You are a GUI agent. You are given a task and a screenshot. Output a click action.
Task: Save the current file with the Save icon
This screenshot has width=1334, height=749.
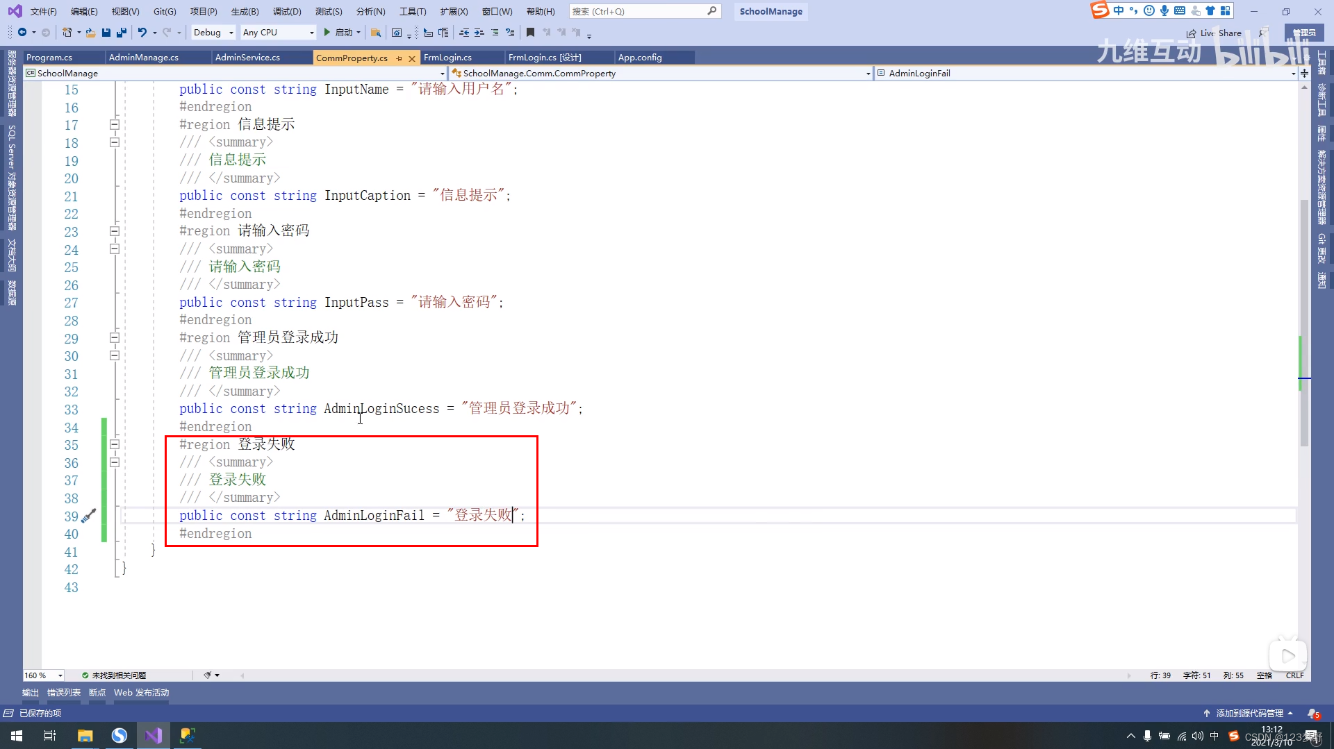[x=106, y=33]
